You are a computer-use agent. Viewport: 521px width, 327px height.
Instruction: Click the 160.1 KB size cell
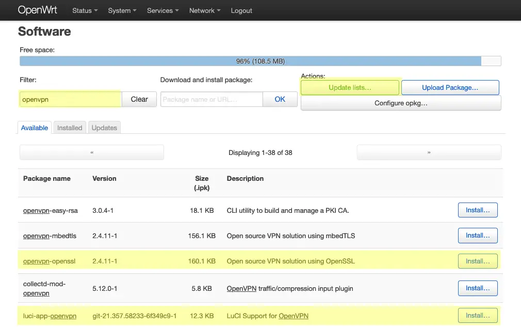pyautogui.click(x=202, y=261)
